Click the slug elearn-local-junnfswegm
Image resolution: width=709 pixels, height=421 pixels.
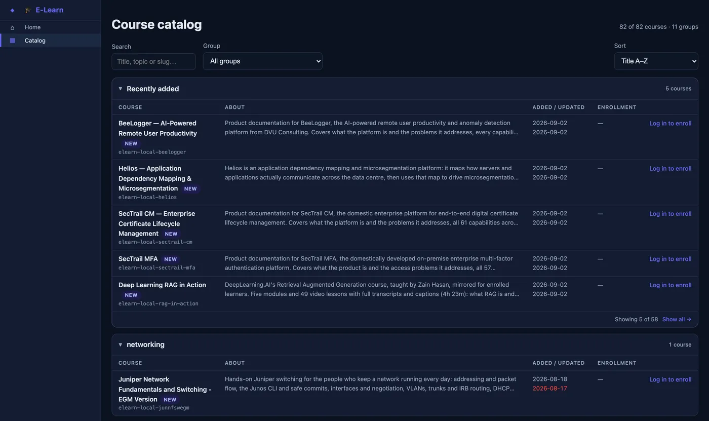click(x=154, y=408)
